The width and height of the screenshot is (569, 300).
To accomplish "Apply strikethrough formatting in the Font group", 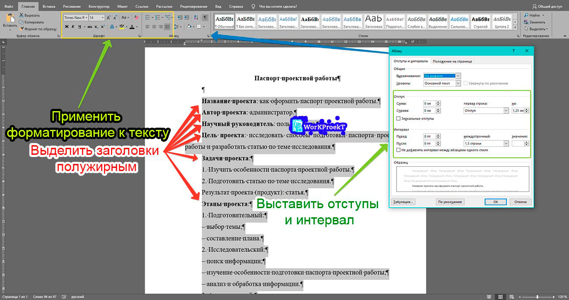I will pos(90,27).
